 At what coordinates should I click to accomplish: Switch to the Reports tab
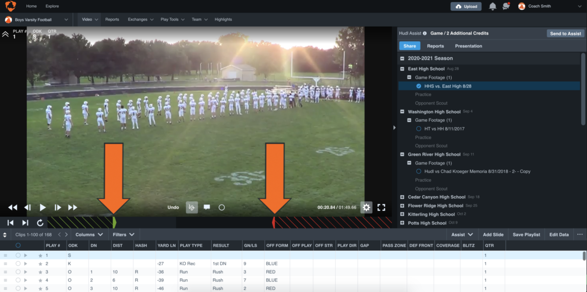435,45
